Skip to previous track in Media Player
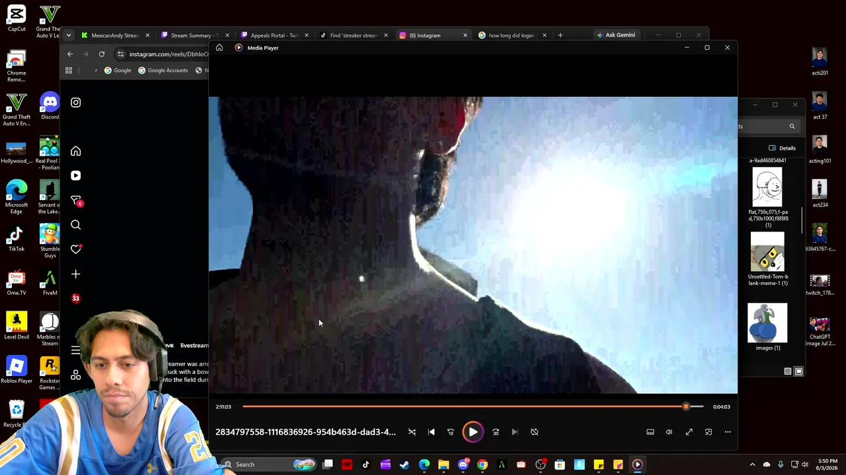Screen dimensions: 846x475 pos(432,432)
